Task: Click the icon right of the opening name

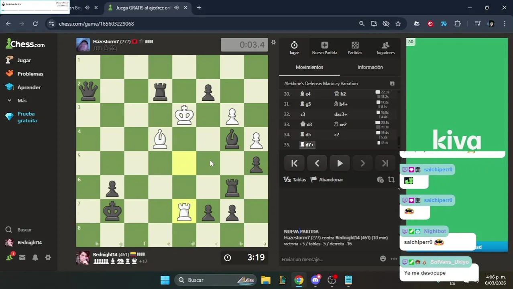Action: tap(392, 83)
